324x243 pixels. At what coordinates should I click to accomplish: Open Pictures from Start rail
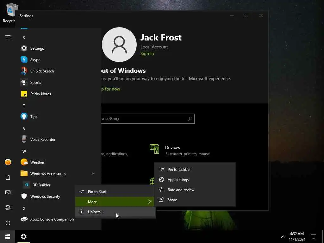click(8, 193)
